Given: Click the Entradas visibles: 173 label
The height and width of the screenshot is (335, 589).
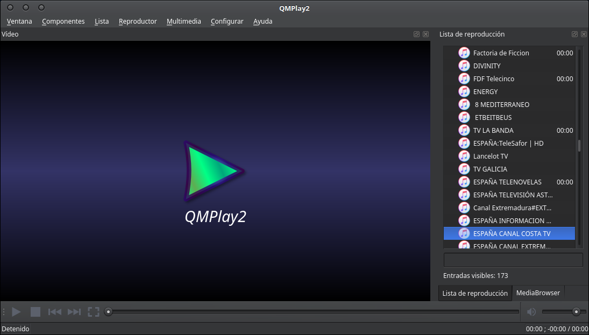Looking at the screenshot, I should [476, 276].
